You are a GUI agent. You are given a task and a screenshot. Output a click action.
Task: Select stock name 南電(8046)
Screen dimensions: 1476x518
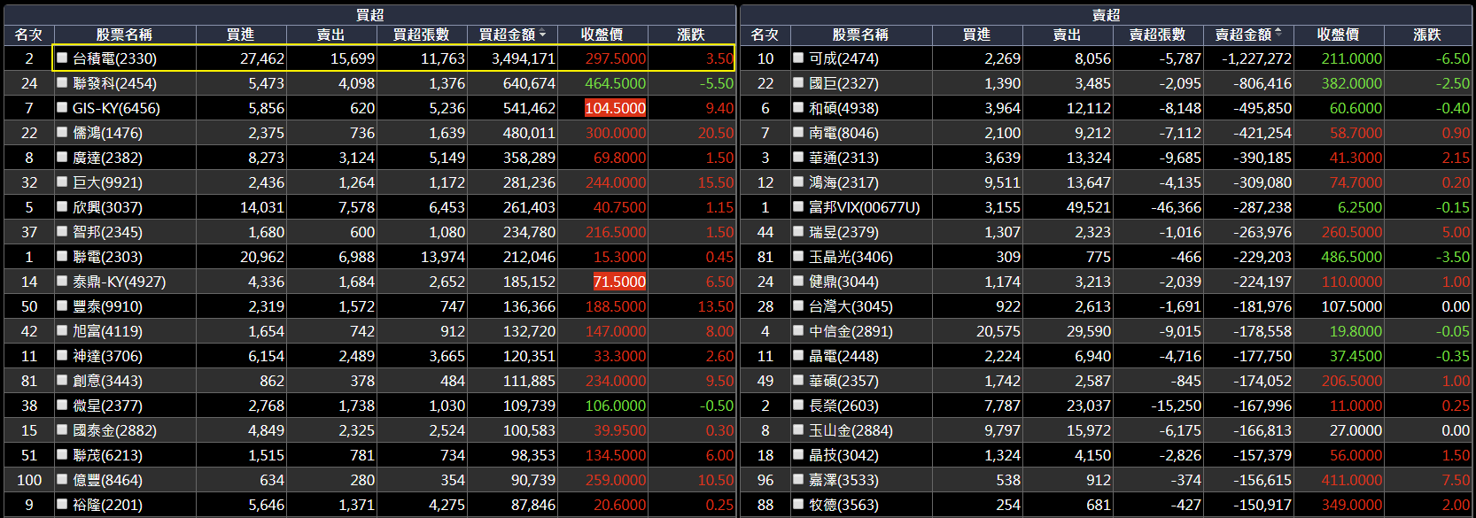coord(843,132)
